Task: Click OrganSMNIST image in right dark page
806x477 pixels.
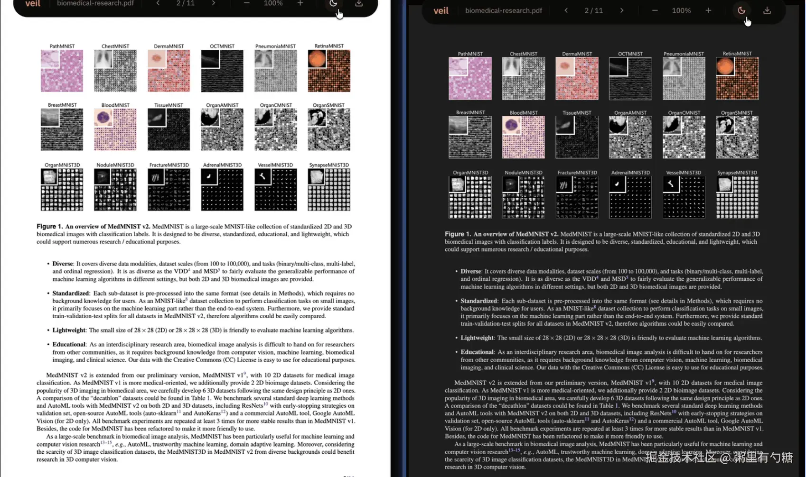Action: point(737,137)
